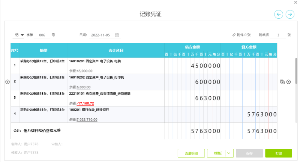
Task: Copy row 2 using the copy icon
Action: [282, 82]
